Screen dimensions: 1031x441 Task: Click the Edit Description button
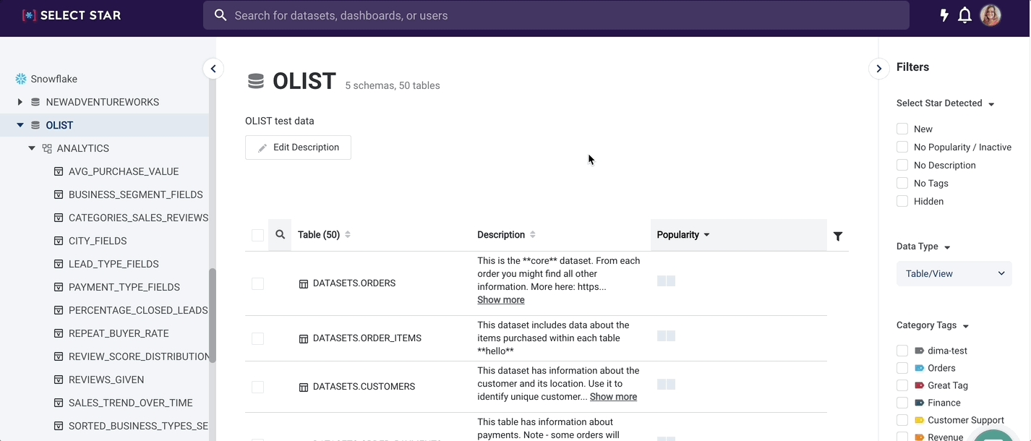click(x=298, y=147)
